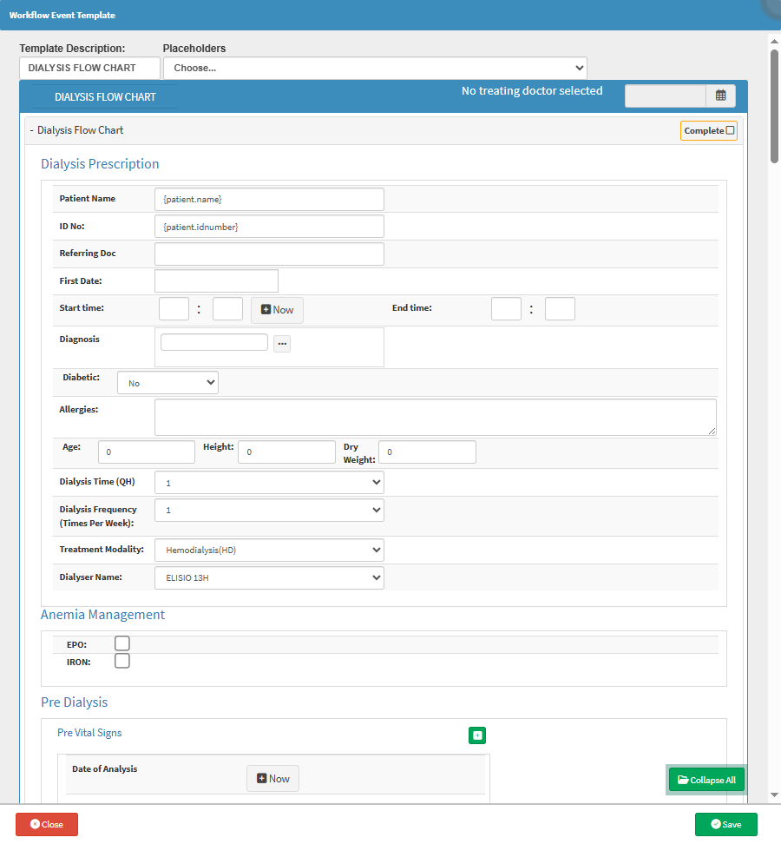Click Now button for Date of Analysis
The width and height of the screenshot is (781, 844).
point(272,779)
